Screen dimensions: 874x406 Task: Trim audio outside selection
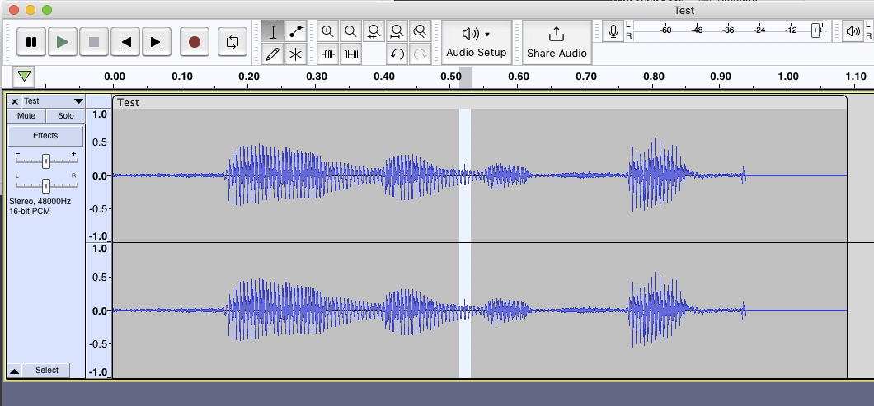click(327, 54)
